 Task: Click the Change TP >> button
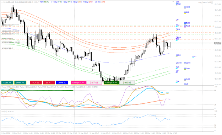tap(111, 82)
